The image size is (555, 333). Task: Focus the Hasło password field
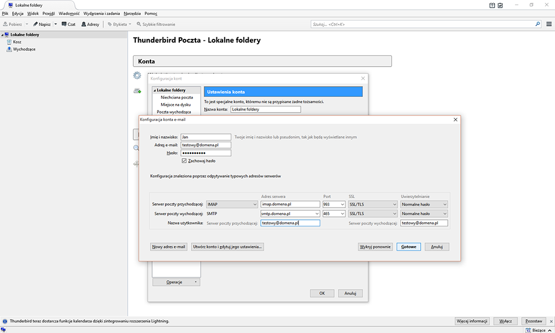(x=206, y=153)
